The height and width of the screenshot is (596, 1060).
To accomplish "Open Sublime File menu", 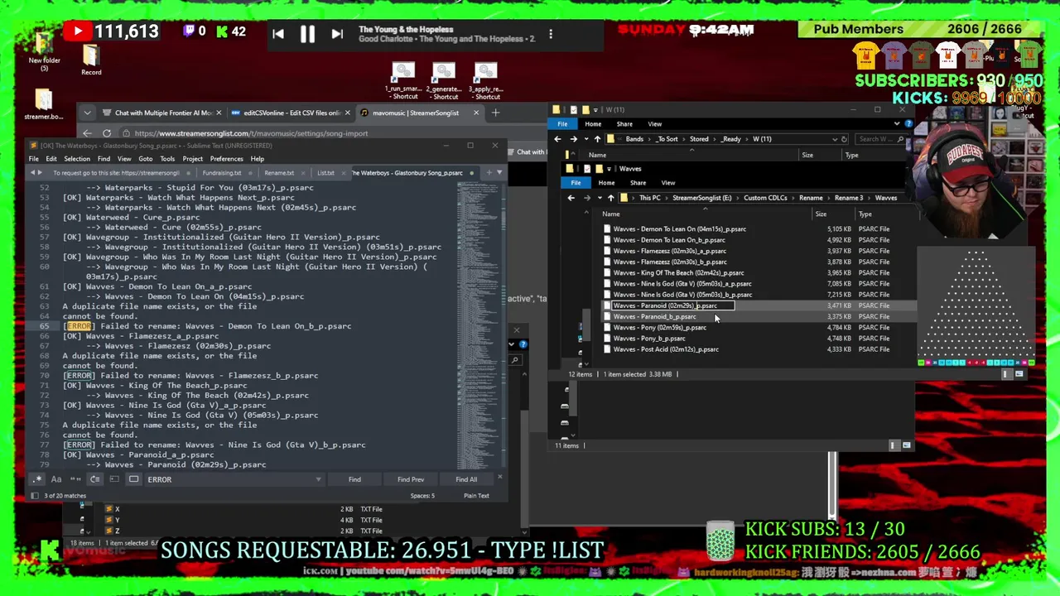I will [34, 159].
